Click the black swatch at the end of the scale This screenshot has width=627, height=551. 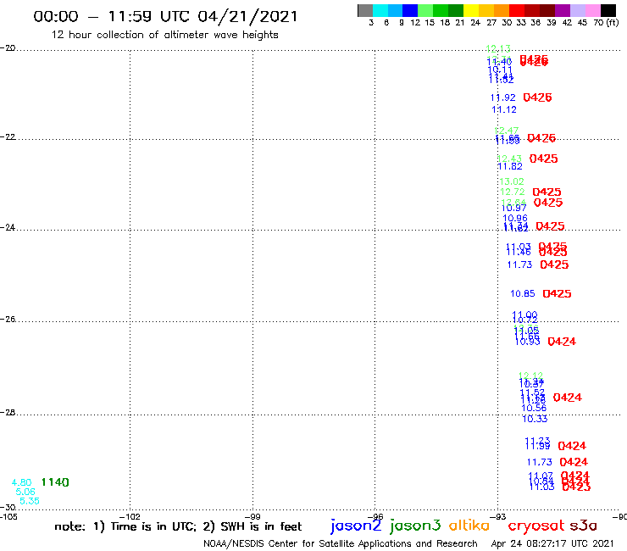point(608,10)
